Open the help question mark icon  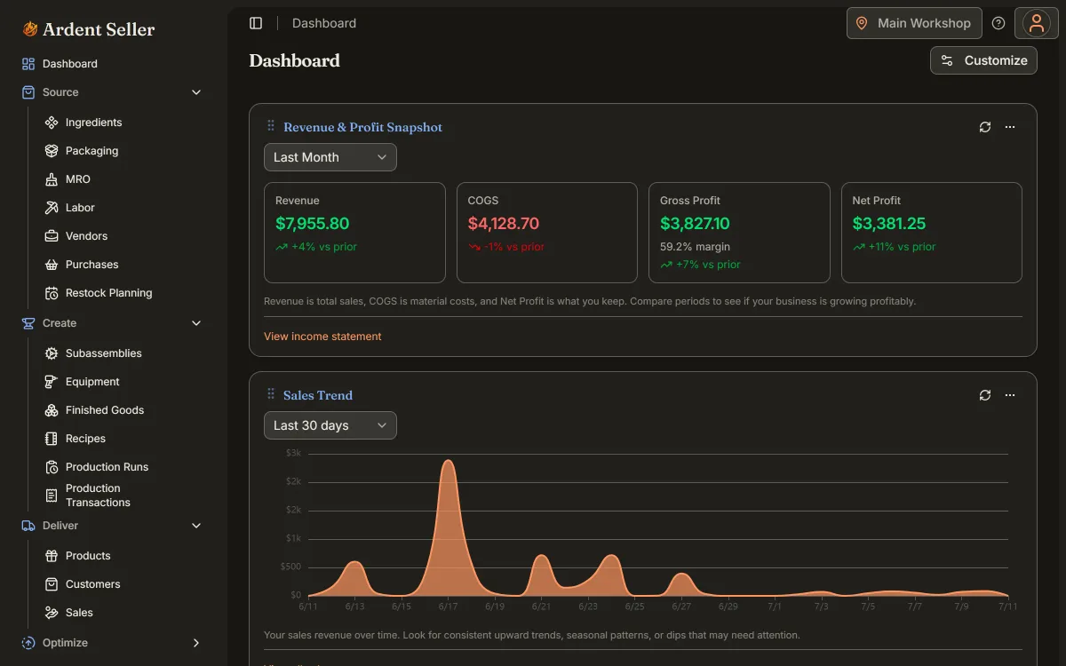pos(998,23)
